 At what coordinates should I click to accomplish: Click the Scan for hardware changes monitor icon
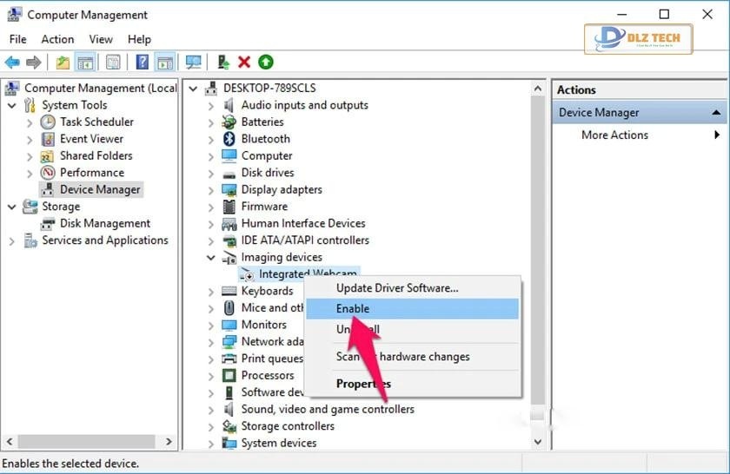[193, 63]
